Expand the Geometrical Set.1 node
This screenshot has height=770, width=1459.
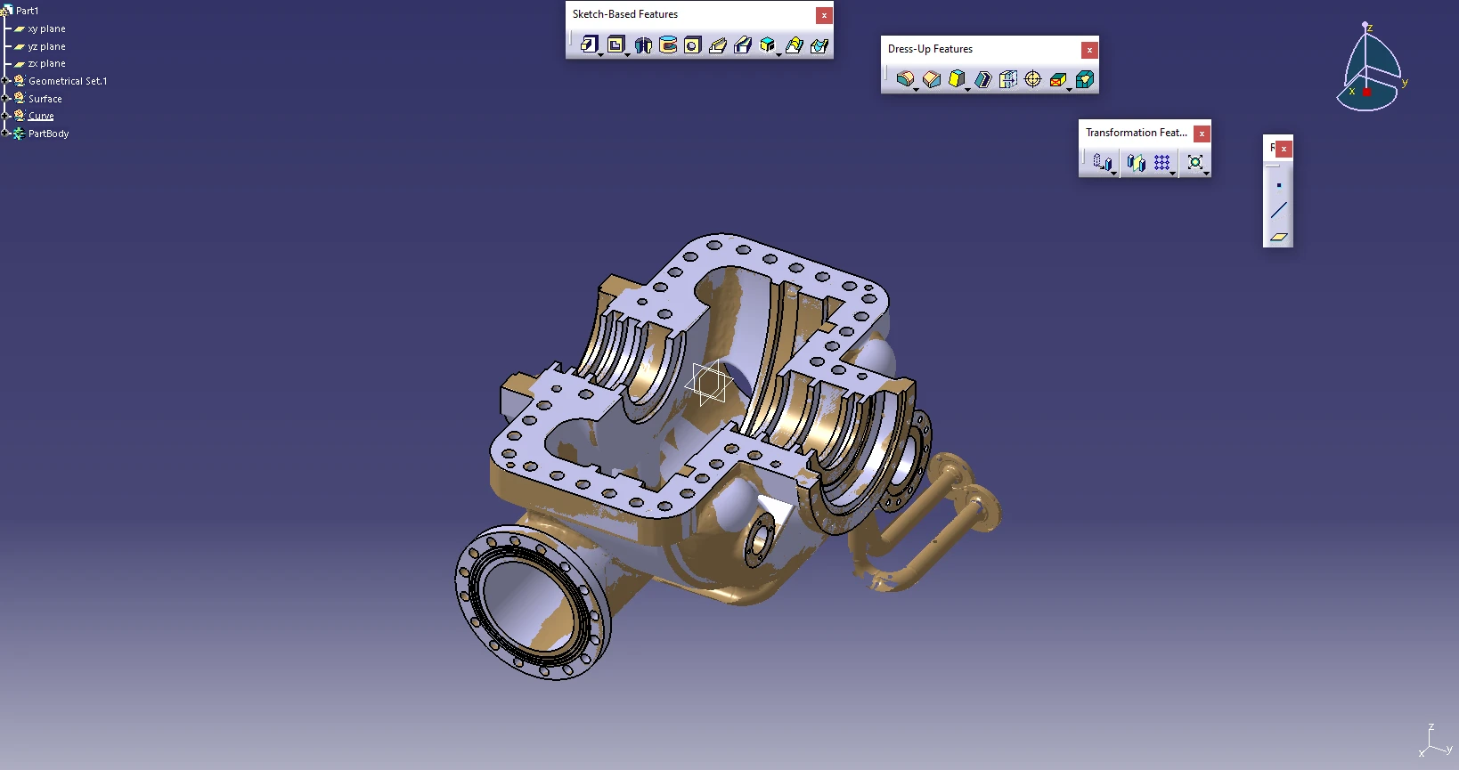click(x=5, y=81)
